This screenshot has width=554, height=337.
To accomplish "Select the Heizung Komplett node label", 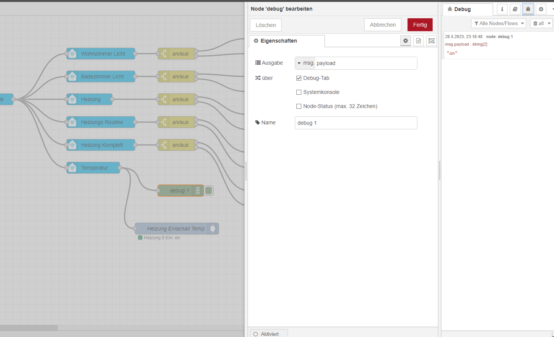I will pos(102,145).
